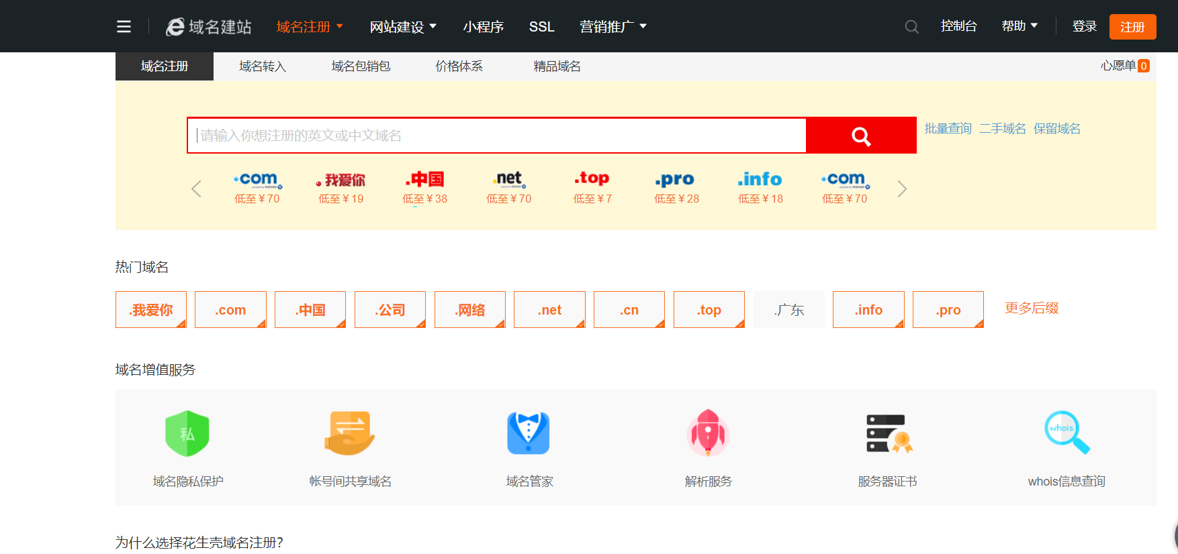Open the DNS resolution rocket icon
The width and height of the screenshot is (1178, 554).
pos(708,433)
